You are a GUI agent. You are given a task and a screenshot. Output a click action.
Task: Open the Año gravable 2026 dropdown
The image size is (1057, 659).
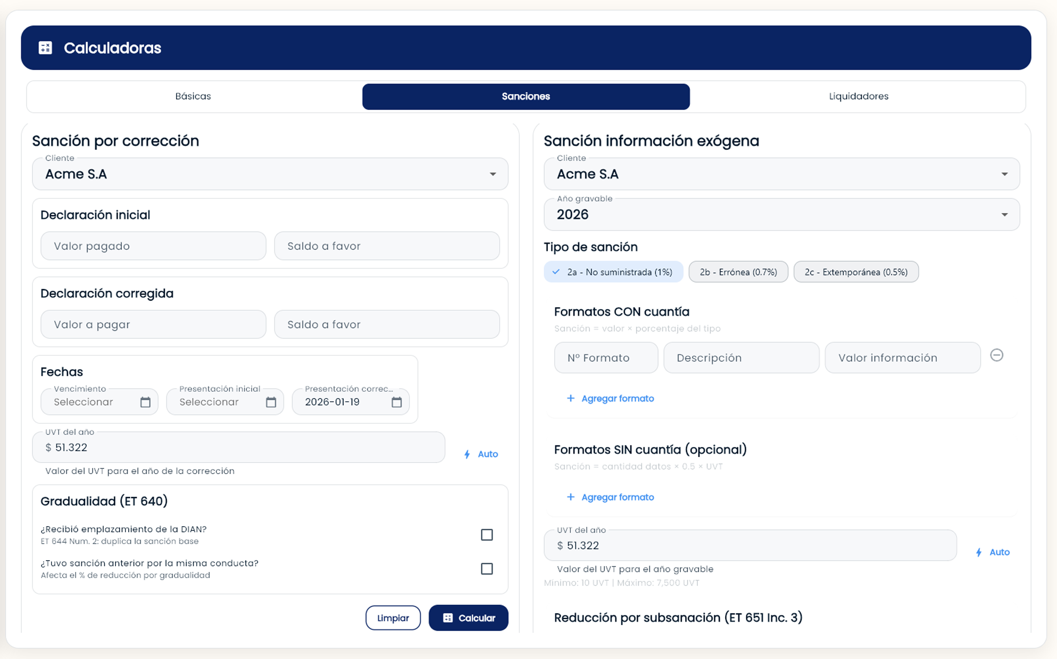tap(1004, 215)
